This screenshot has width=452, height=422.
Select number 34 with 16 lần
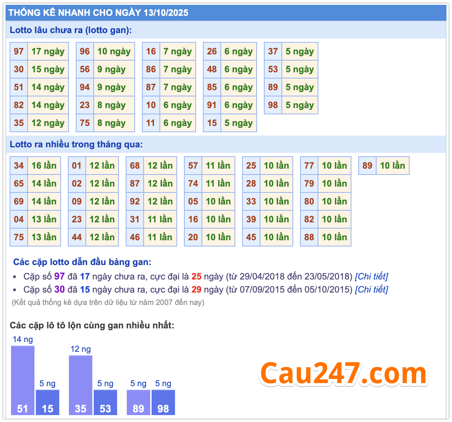pos(19,166)
